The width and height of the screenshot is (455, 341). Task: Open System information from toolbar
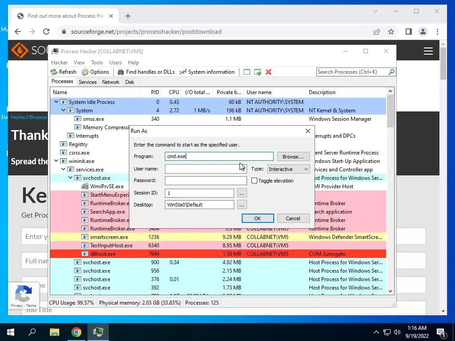point(207,72)
